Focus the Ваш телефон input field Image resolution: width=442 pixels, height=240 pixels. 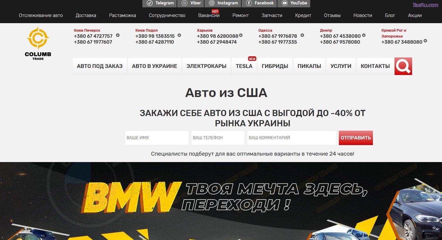[218, 138]
